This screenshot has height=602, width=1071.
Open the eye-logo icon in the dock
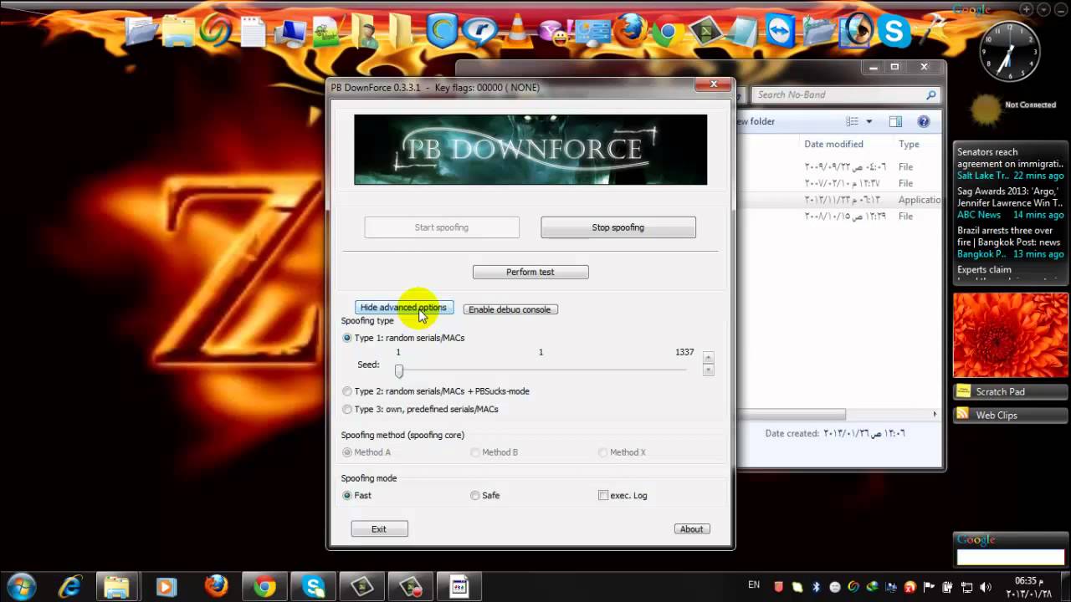pyautogui.click(x=858, y=32)
